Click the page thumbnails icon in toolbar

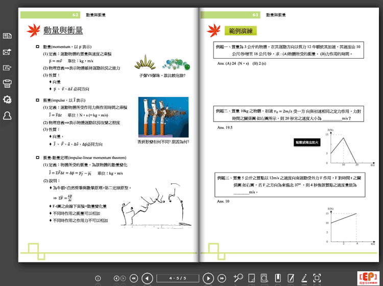point(251,278)
